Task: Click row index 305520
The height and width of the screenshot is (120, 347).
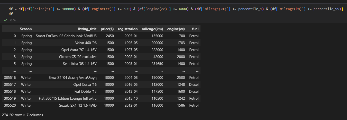Action: coord(10,105)
